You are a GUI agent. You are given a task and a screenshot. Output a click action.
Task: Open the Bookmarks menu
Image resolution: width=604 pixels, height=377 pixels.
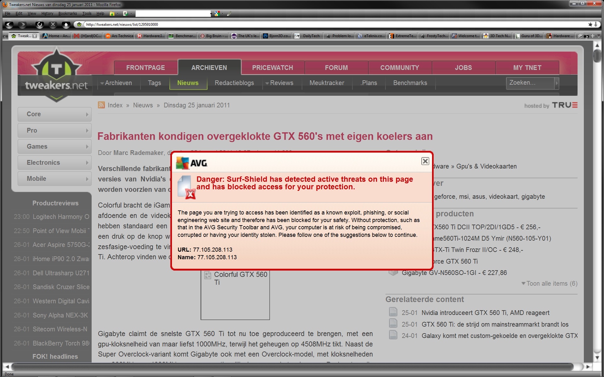coord(68,14)
